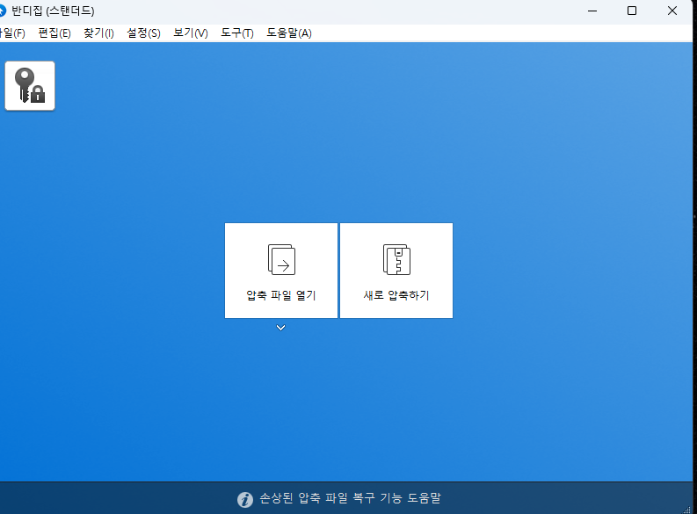The image size is (697, 514).
Task: Open 손상된 압축 파일 복구 기능 도움말 link
Action: pyautogui.click(x=351, y=498)
